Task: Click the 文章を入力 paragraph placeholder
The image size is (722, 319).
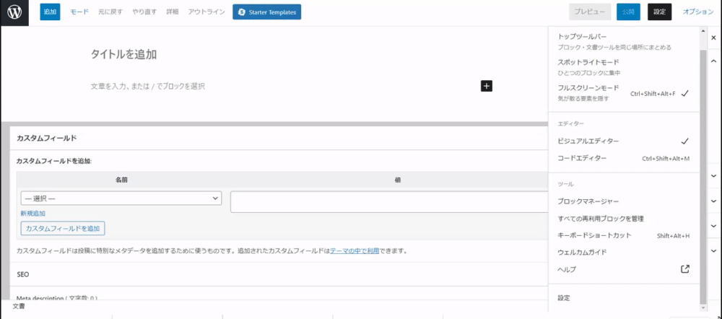Action: [148, 86]
